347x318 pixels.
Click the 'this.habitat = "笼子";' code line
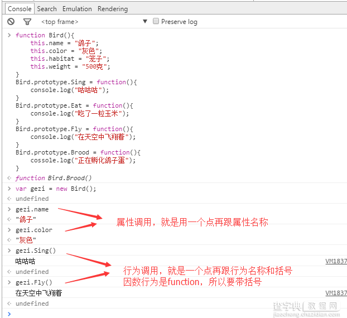70,59
